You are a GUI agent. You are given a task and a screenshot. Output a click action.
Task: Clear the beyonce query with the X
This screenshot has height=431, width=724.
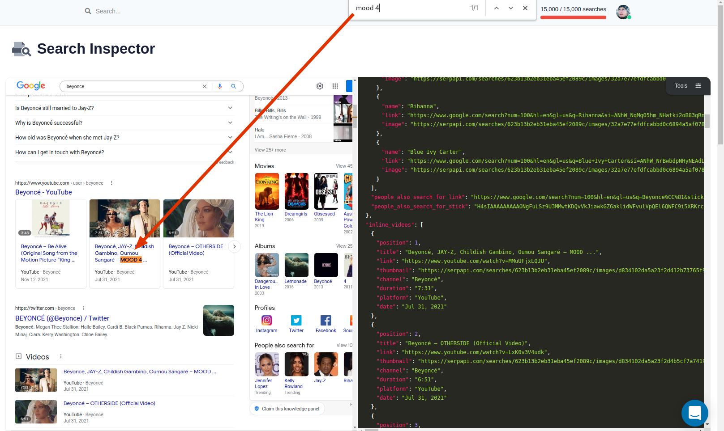(x=205, y=86)
